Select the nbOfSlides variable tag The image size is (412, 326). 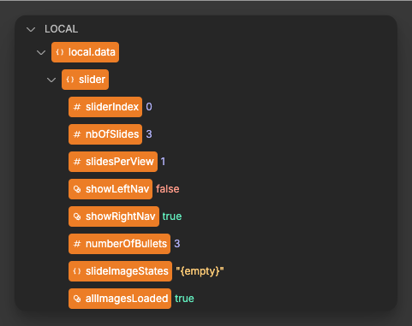click(x=105, y=134)
